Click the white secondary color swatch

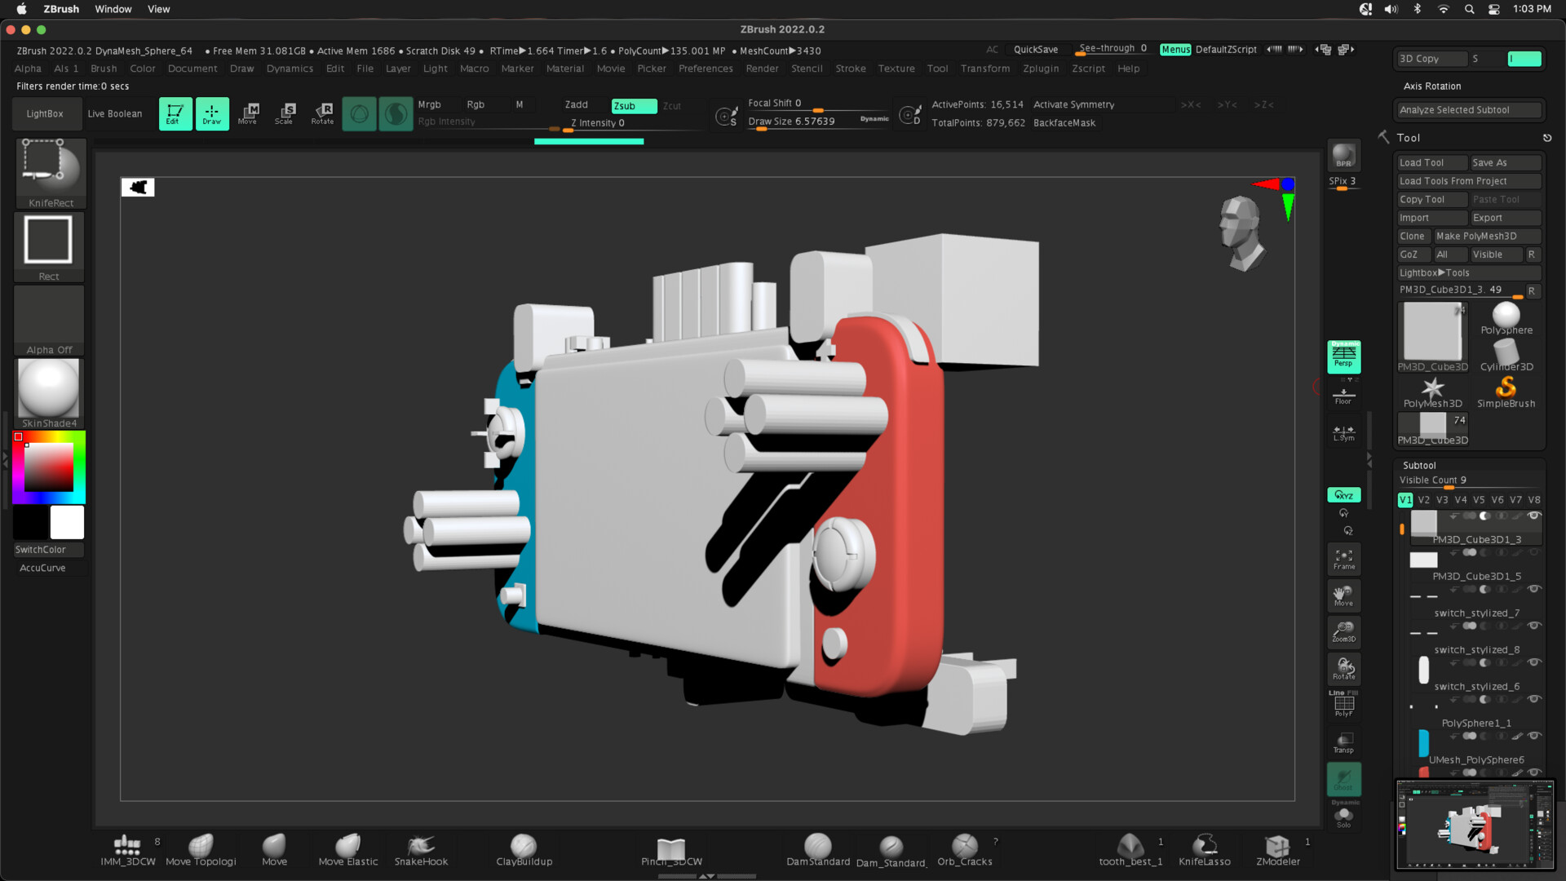coord(67,522)
